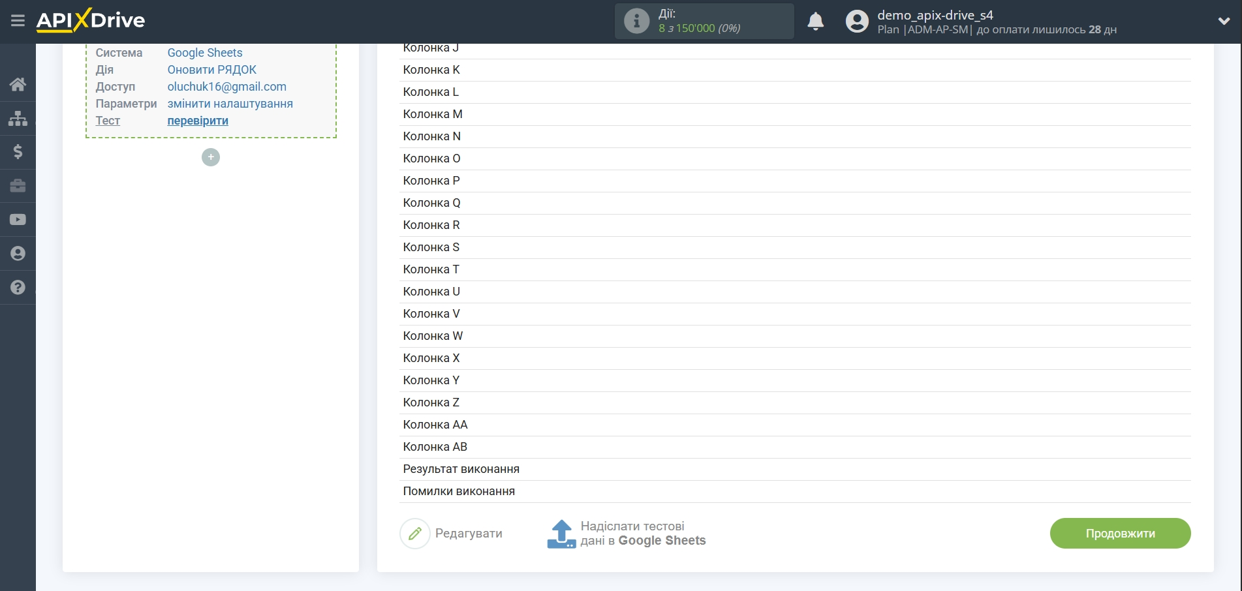Click the plan and payment info text
Image resolution: width=1242 pixels, height=591 pixels.
pyautogui.click(x=997, y=29)
